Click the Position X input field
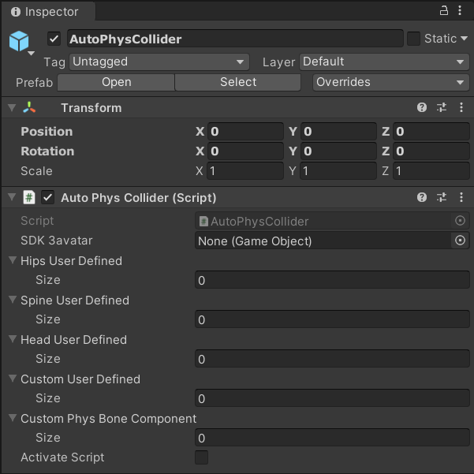474x474 pixels. 245,132
